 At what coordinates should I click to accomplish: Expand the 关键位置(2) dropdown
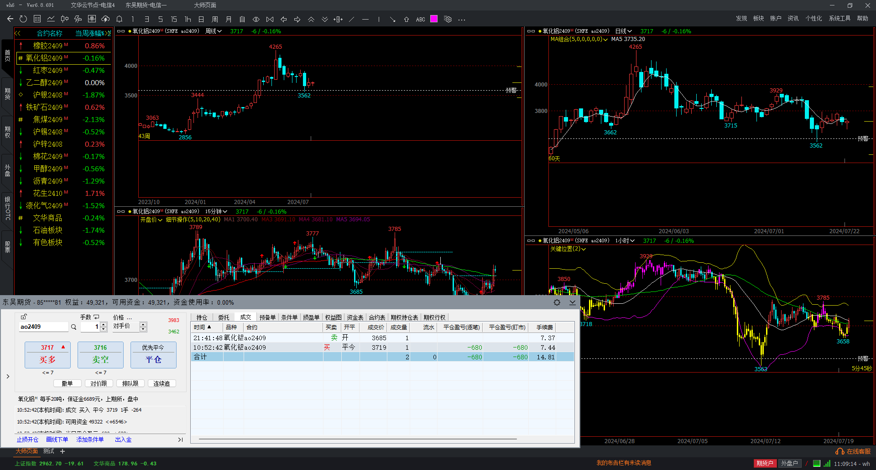click(x=568, y=249)
